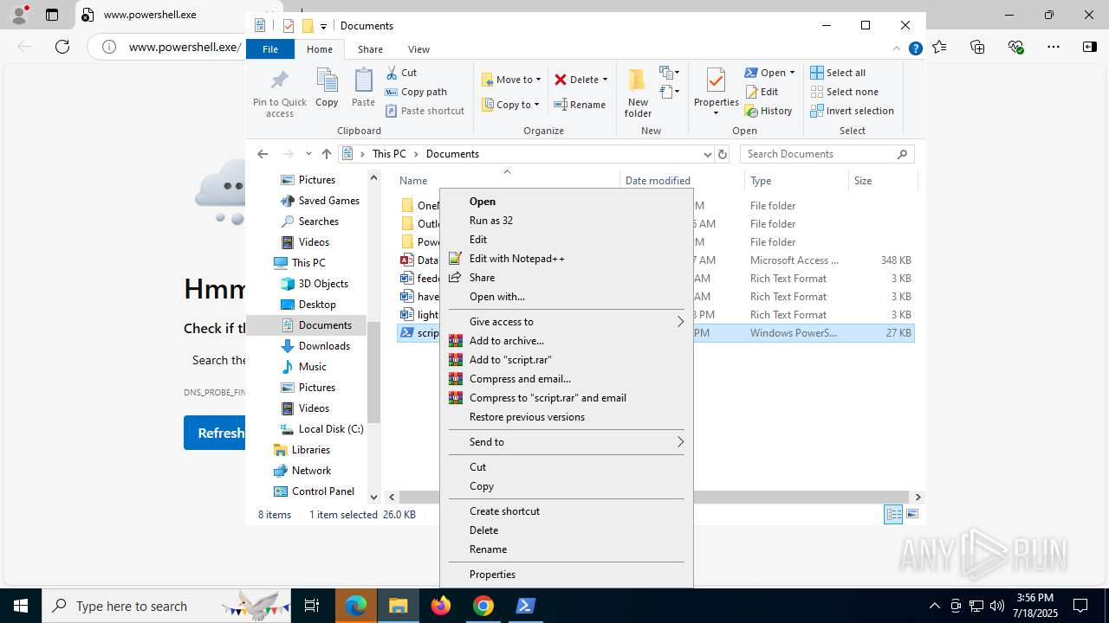The width and height of the screenshot is (1109, 623).
Task: Click the Explorer Help question-mark icon
Action: tap(915, 49)
